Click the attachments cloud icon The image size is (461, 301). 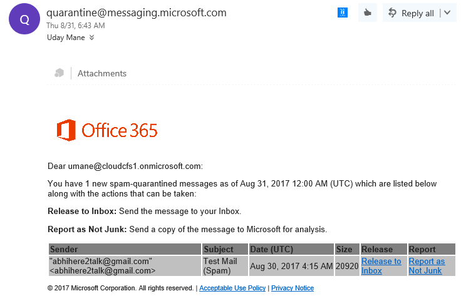(x=59, y=73)
